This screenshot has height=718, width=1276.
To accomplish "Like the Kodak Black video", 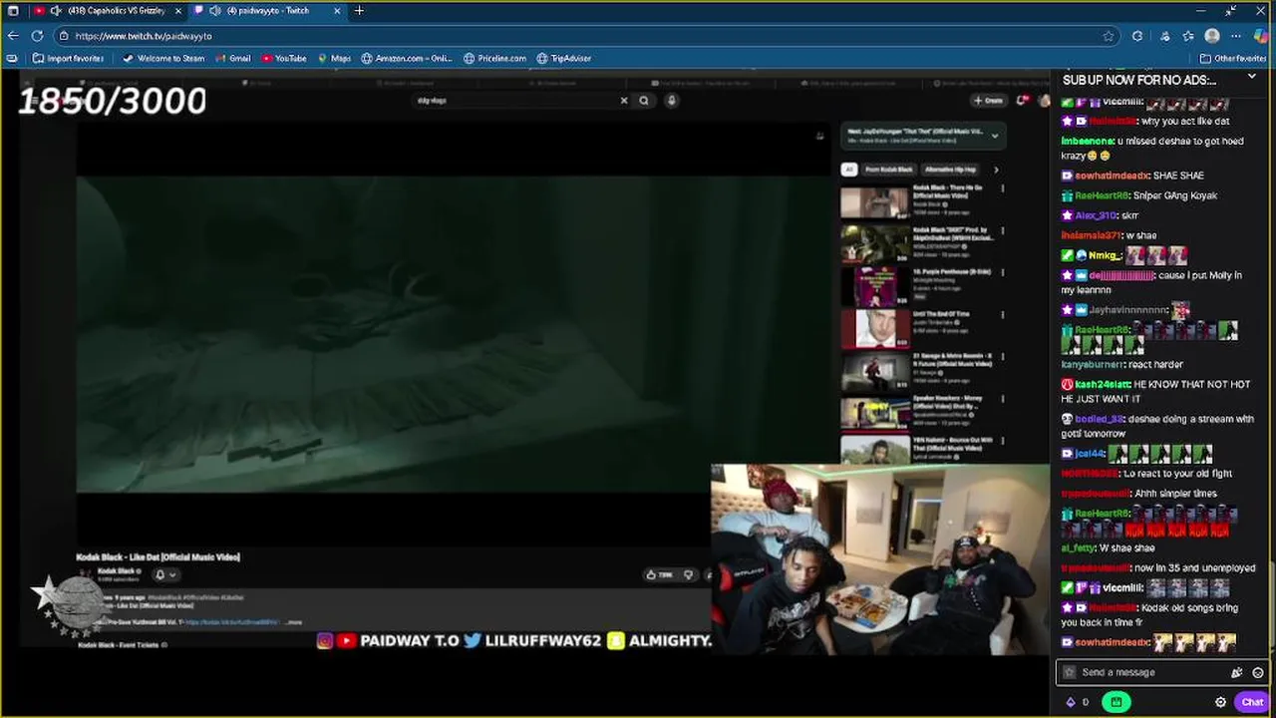I will (659, 575).
